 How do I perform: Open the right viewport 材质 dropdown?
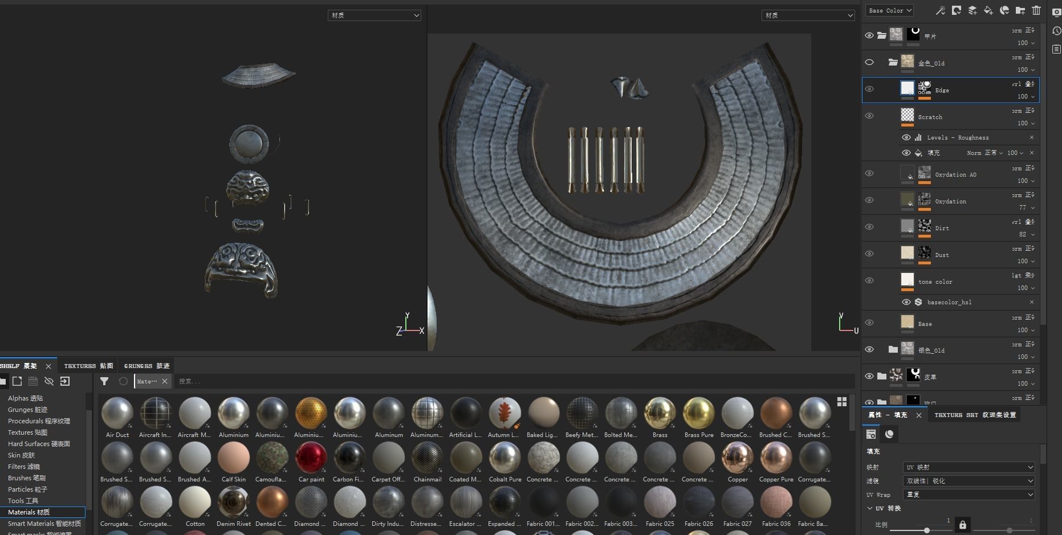pos(808,15)
